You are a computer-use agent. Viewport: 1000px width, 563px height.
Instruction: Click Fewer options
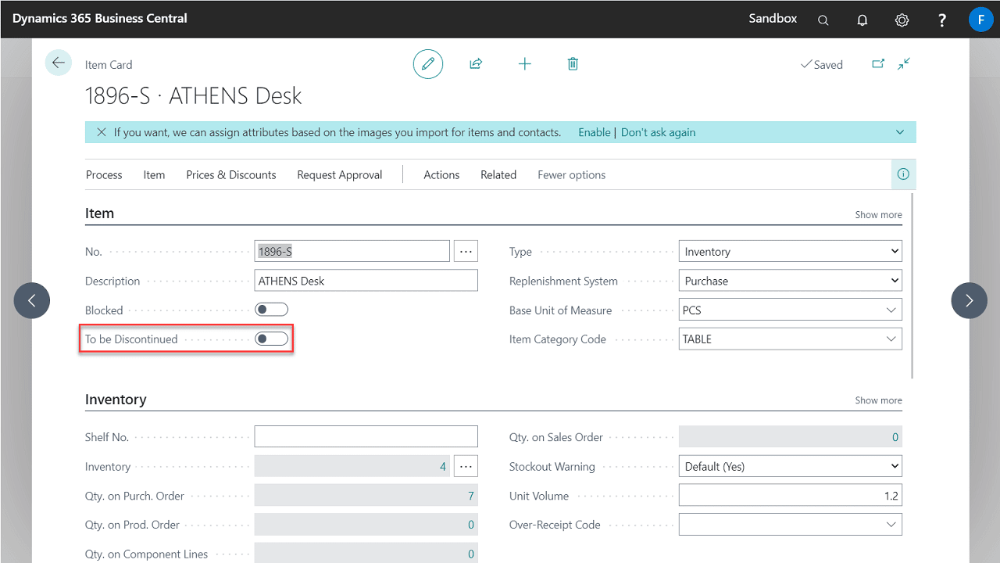pyautogui.click(x=572, y=174)
